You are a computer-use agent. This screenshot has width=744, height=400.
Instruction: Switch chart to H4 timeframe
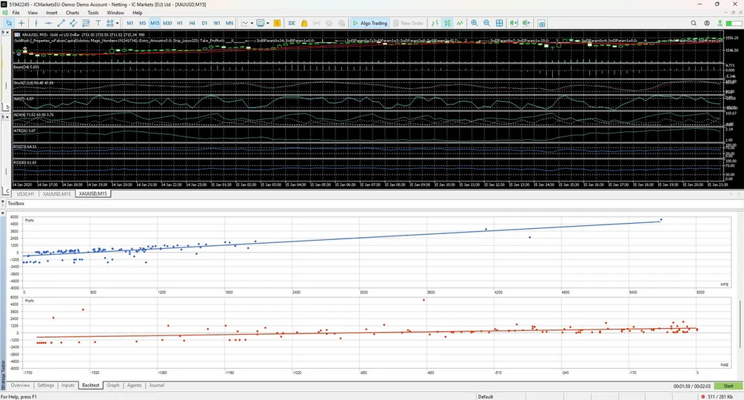[192, 23]
